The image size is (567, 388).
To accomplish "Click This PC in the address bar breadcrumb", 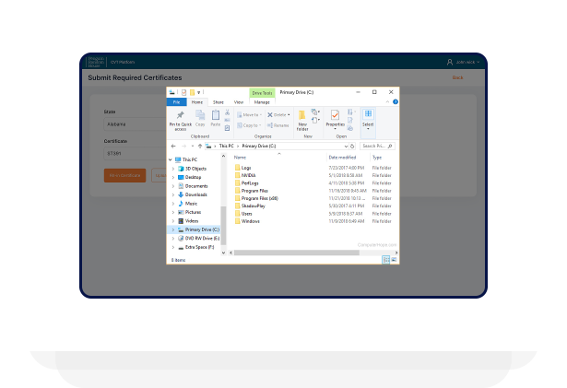I will click(226, 147).
